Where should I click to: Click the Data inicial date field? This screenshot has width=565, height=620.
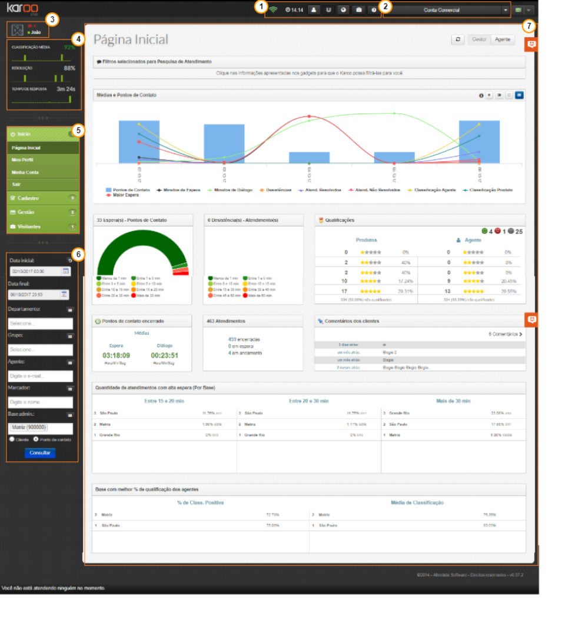click(36, 272)
